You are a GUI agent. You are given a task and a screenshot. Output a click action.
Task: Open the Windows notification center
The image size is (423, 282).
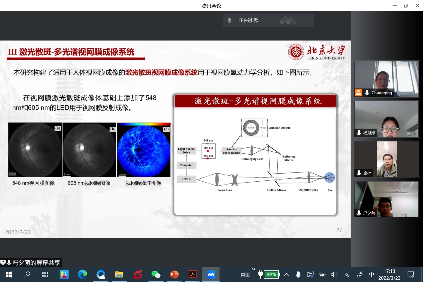coord(411,274)
